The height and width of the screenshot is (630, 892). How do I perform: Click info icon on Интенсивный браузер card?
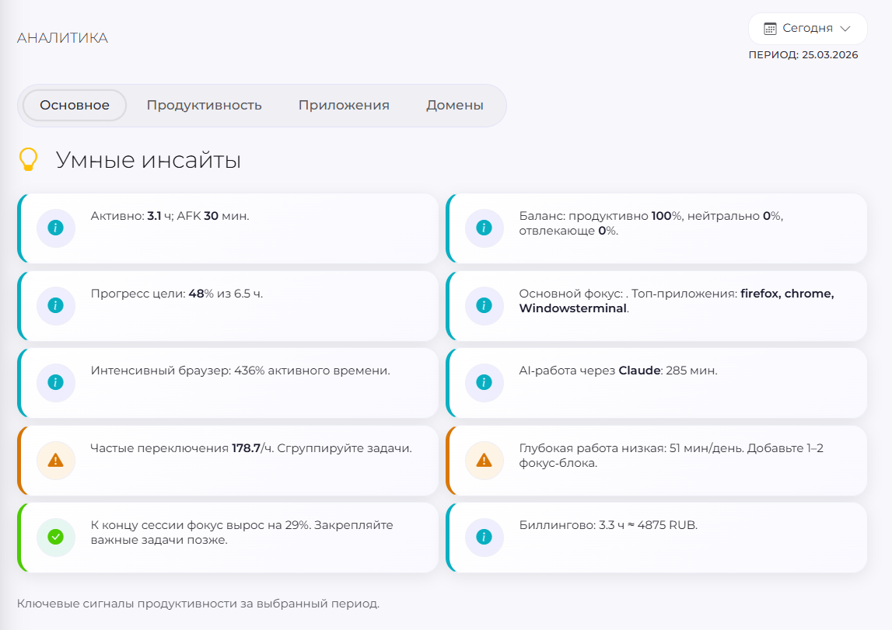[x=56, y=382]
